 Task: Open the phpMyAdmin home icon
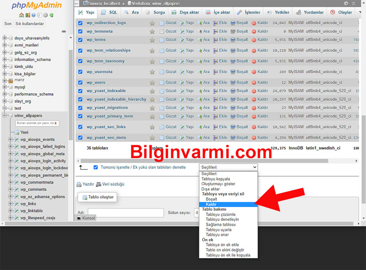tap(22, 15)
